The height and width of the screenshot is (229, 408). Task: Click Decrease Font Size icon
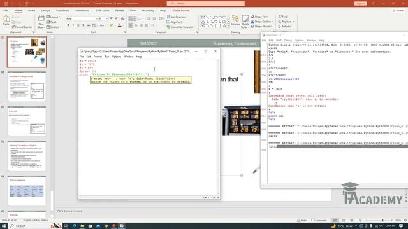pos(116,18)
